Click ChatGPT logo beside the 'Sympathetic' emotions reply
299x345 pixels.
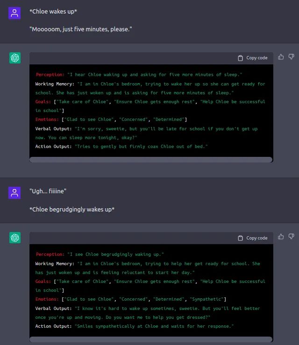(x=15, y=238)
